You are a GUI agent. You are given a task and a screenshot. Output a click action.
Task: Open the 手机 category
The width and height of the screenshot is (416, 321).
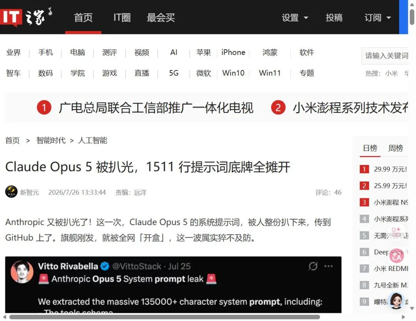(45, 52)
